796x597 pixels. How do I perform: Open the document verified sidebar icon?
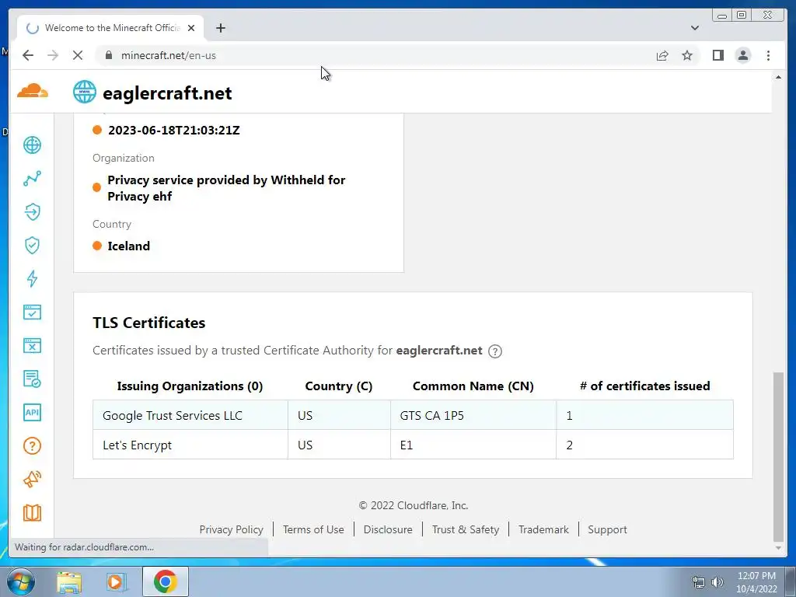[32, 379]
